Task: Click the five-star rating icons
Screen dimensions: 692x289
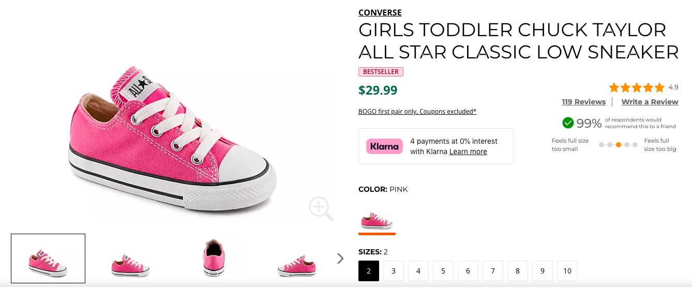Action: [x=637, y=88]
